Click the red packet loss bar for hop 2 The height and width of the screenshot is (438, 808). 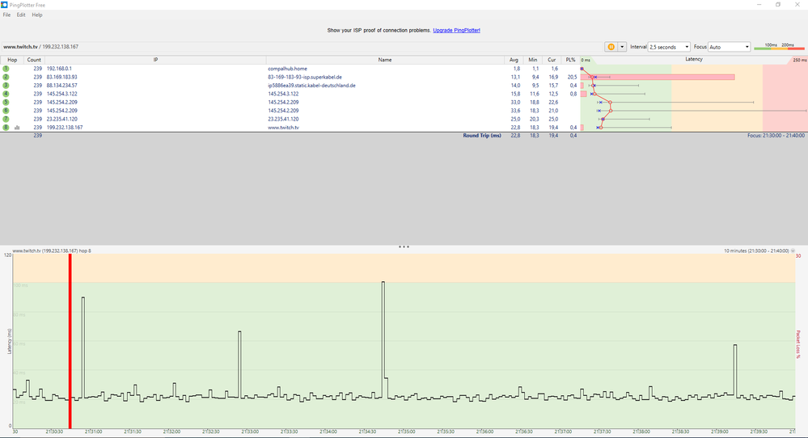tap(658, 77)
